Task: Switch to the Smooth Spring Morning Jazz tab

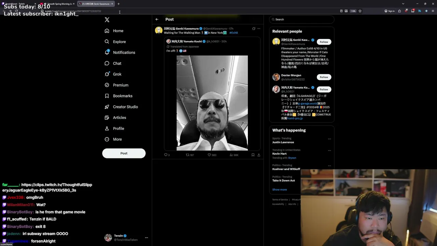Action: click(x=57, y=4)
